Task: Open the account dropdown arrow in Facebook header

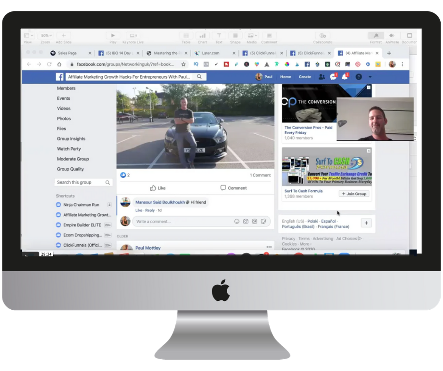Action: pyautogui.click(x=370, y=77)
